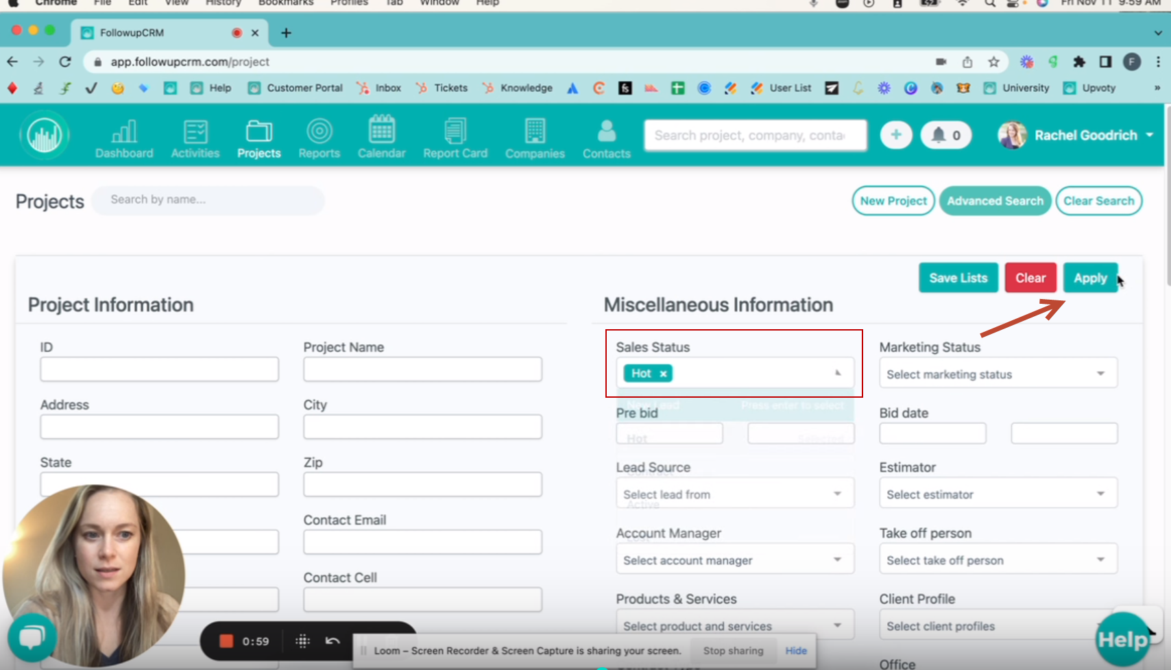Click the New Project button

click(893, 200)
